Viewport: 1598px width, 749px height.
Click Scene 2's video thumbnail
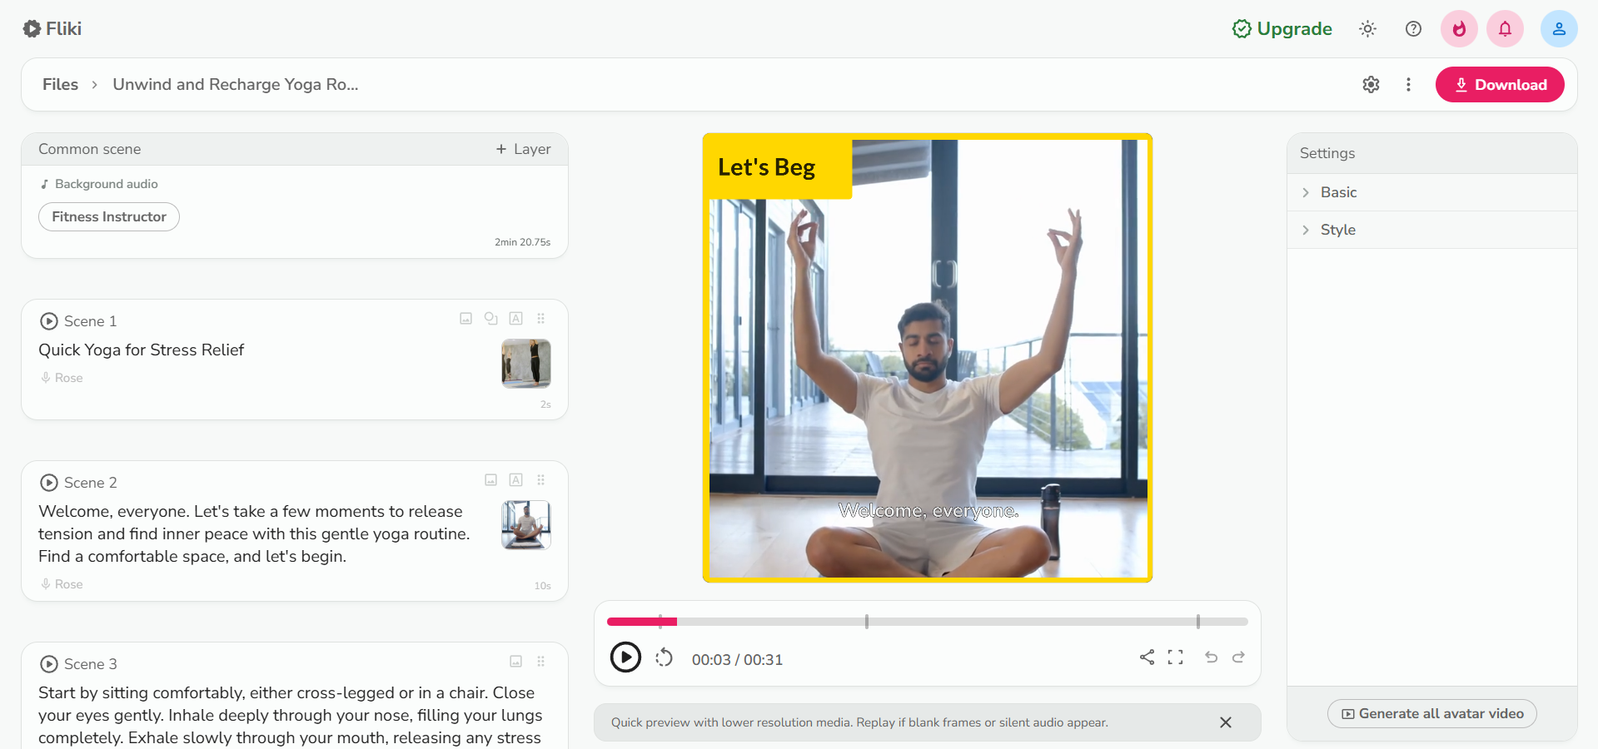tap(525, 525)
